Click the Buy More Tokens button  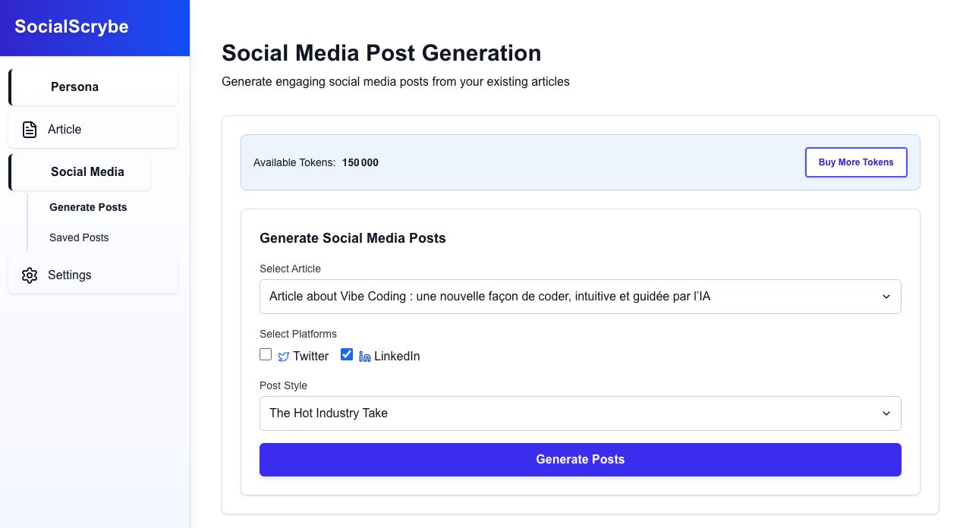(x=855, y=162)
